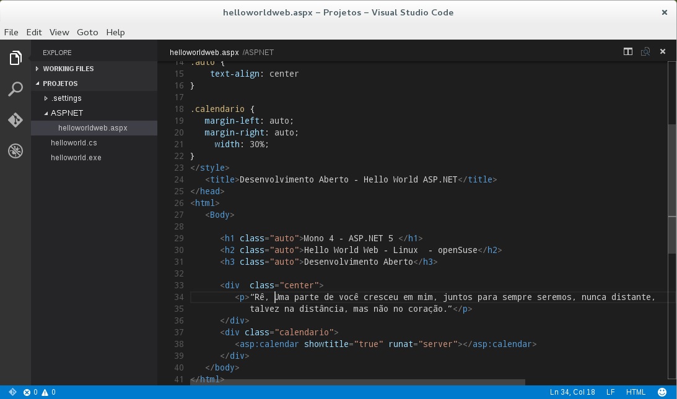
Task: Click the file preview icon beside split editor
Action: pos(645,52)
